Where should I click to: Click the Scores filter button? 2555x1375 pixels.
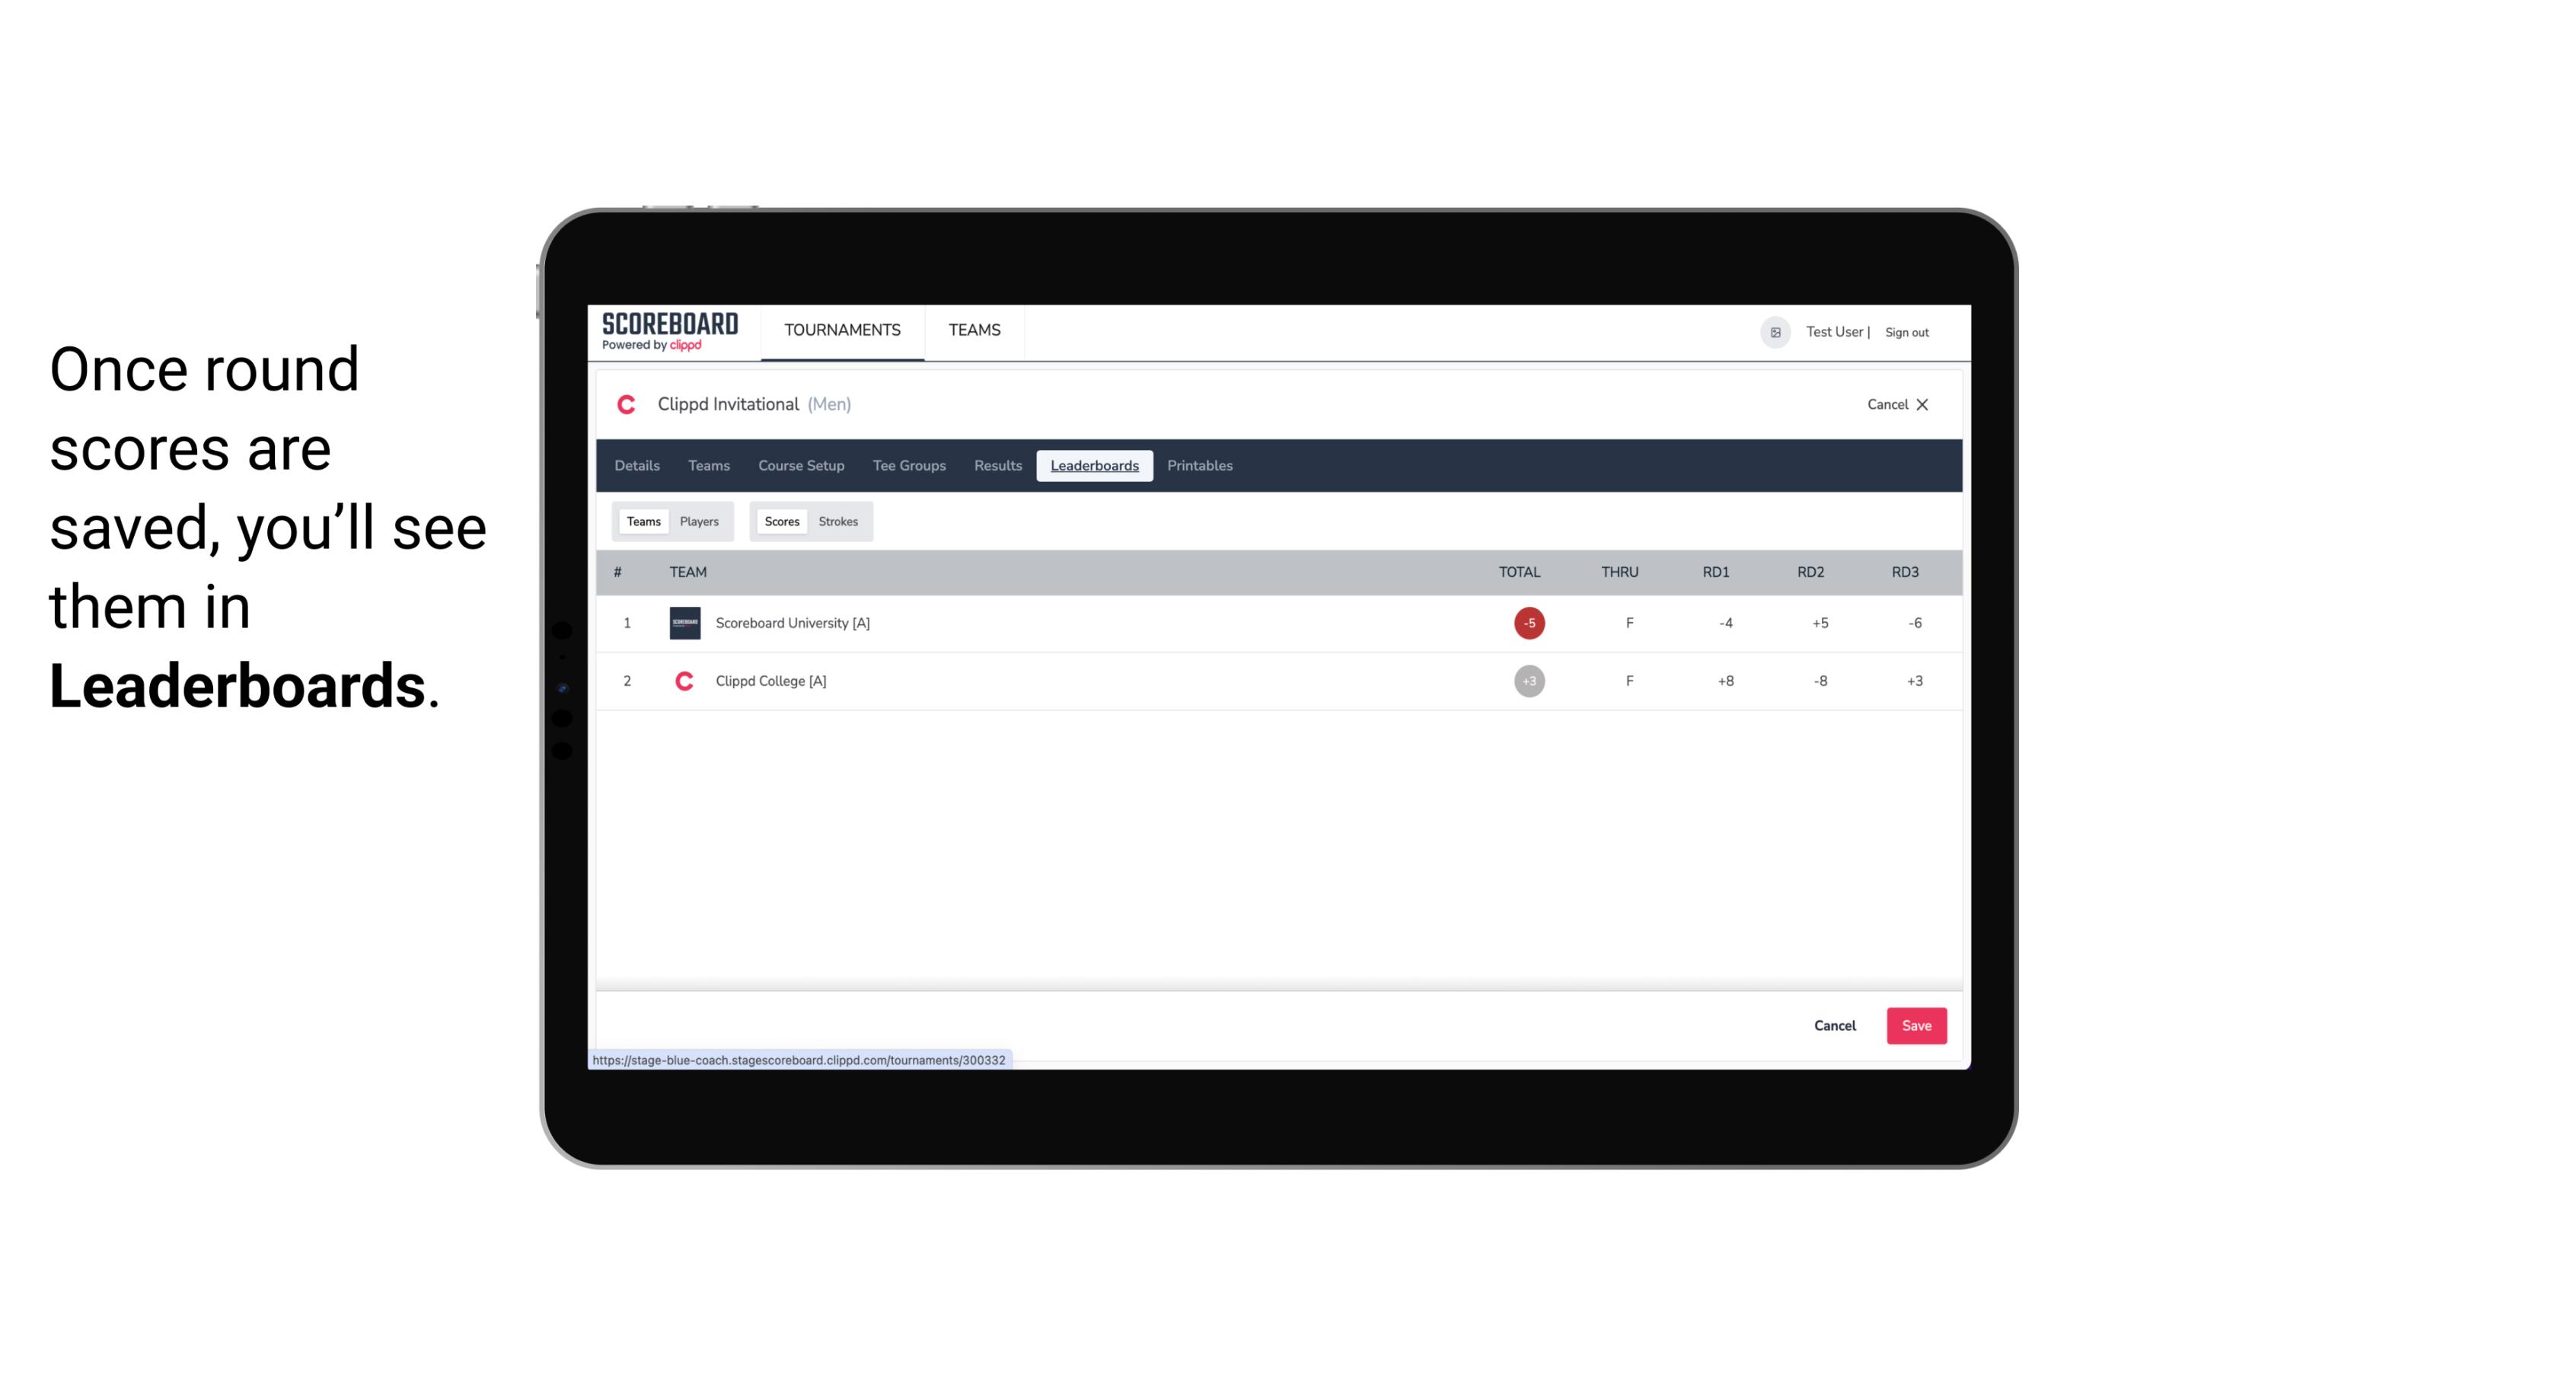[x=779, y=520]
